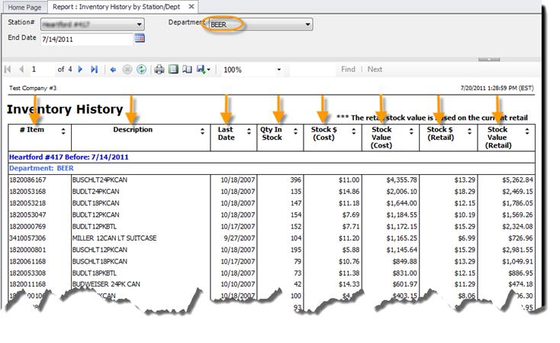Image resolution: width=560 pixels, height=343 pixels.
Task: Sort by the # Item column
Action: point(63,131)
